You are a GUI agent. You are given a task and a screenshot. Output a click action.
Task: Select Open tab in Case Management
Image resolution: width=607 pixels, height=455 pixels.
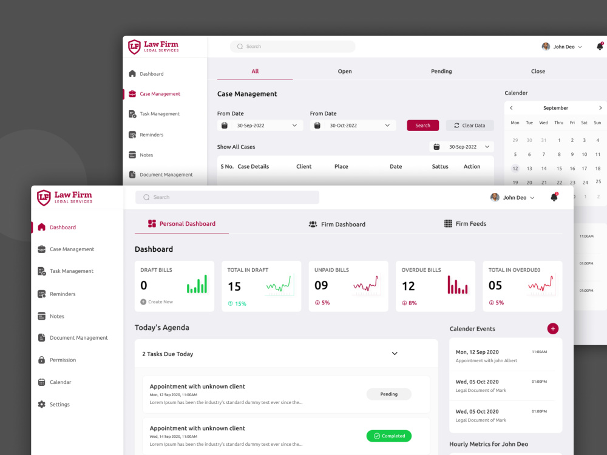tap(345, 71)
